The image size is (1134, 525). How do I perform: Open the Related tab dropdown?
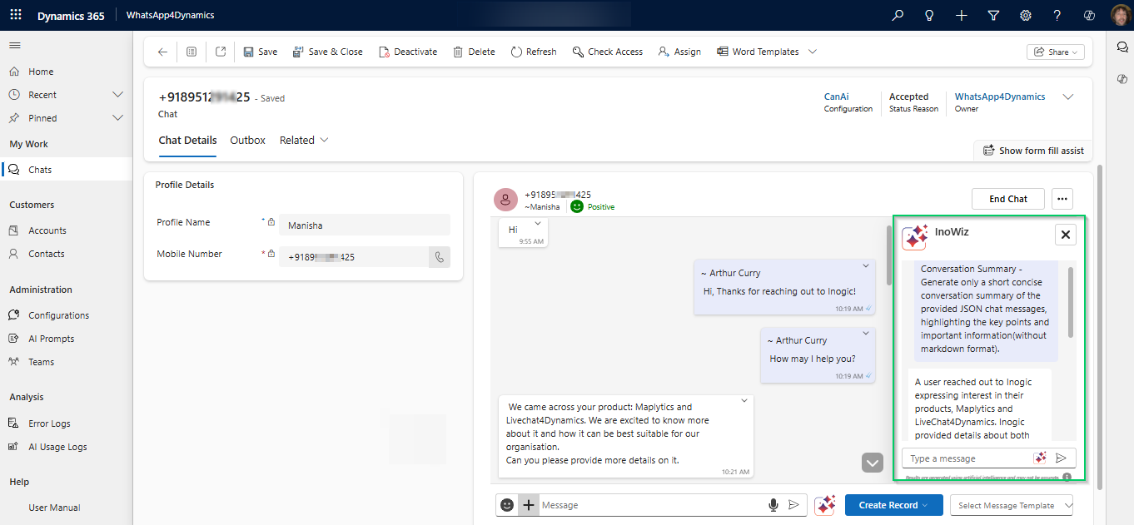pyautogui.click(x=304, y=141)
